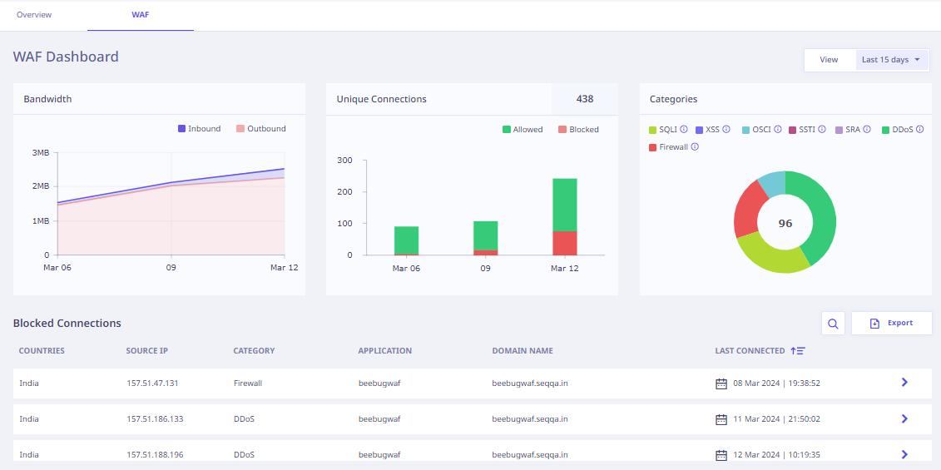Sort by Source IP column header
This screenshot has height=470, width=941.
click(x=147, y=350)
